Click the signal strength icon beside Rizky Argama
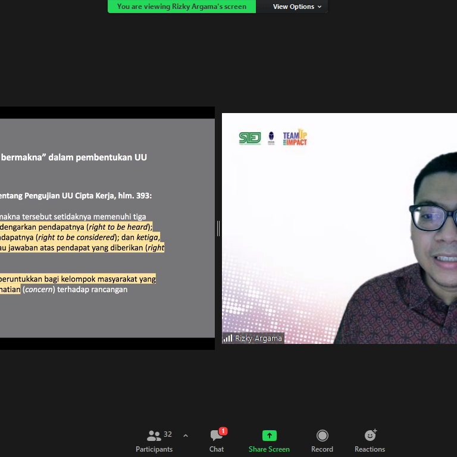This screenshot has width=457, height=457. [x=228, y=339]
